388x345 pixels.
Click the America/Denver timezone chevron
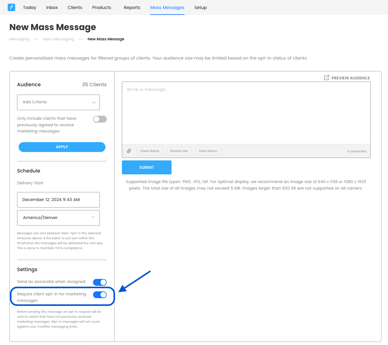93,217
